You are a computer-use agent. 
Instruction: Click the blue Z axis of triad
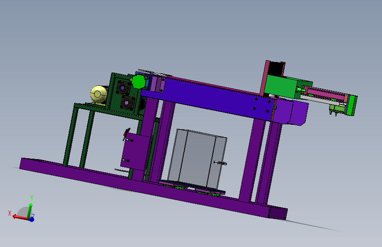pyautogui.click(x=31, y=219)
